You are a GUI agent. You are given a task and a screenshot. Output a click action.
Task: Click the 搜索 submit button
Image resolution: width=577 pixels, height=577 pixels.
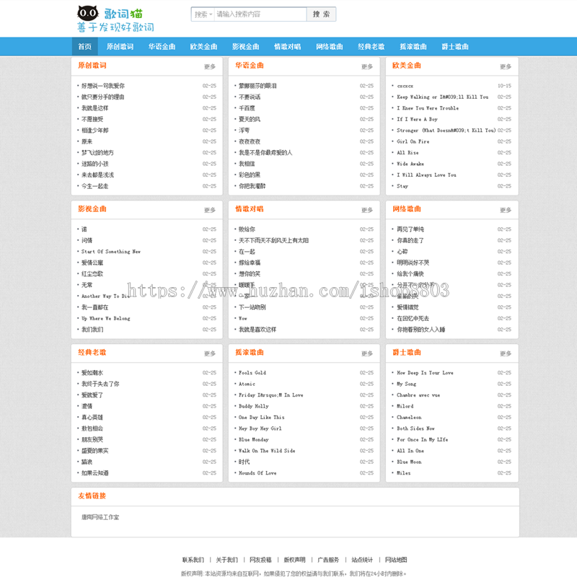point(321,14)
